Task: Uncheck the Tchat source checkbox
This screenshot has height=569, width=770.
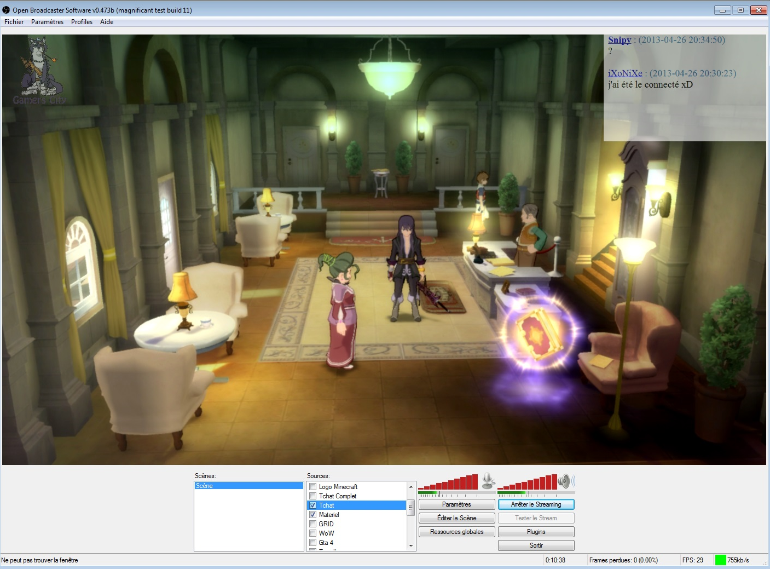Action: 313,505
